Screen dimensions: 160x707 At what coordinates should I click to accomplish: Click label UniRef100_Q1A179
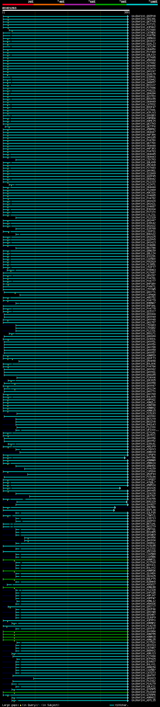click(143, 74)
